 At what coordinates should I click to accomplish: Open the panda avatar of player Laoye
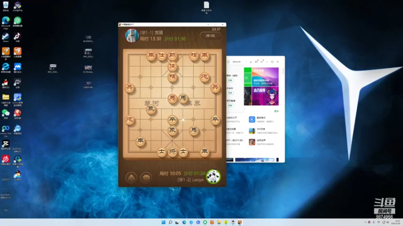(x=213, y=176)
